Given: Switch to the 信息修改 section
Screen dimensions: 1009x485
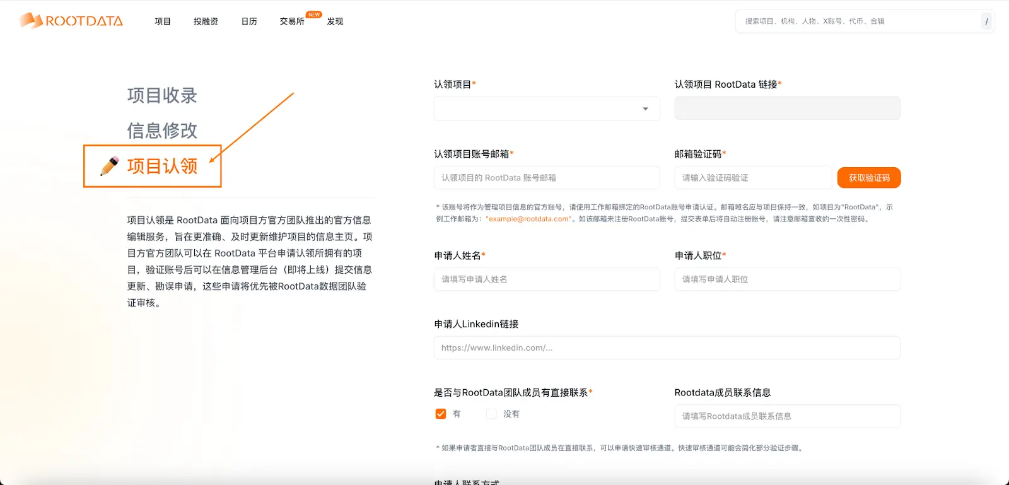Looking at the screenshot, I should 162,131.
